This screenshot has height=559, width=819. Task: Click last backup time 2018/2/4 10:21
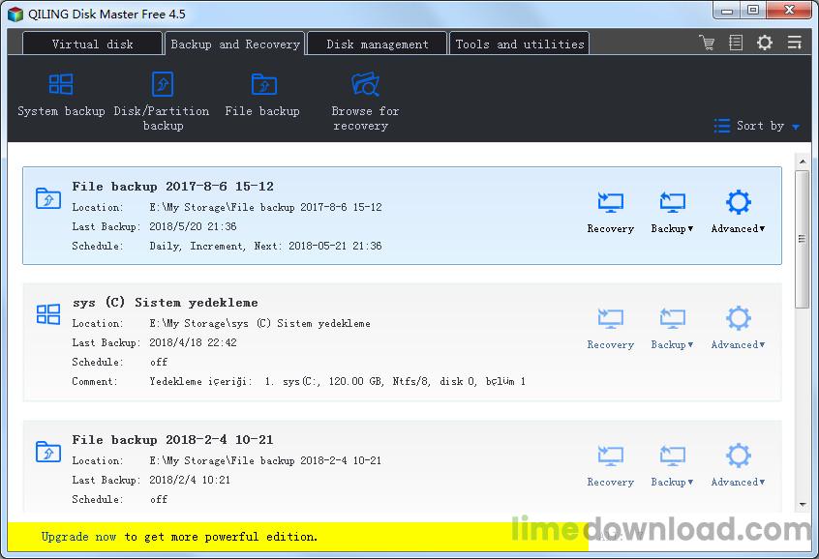[x=190, y=480]
